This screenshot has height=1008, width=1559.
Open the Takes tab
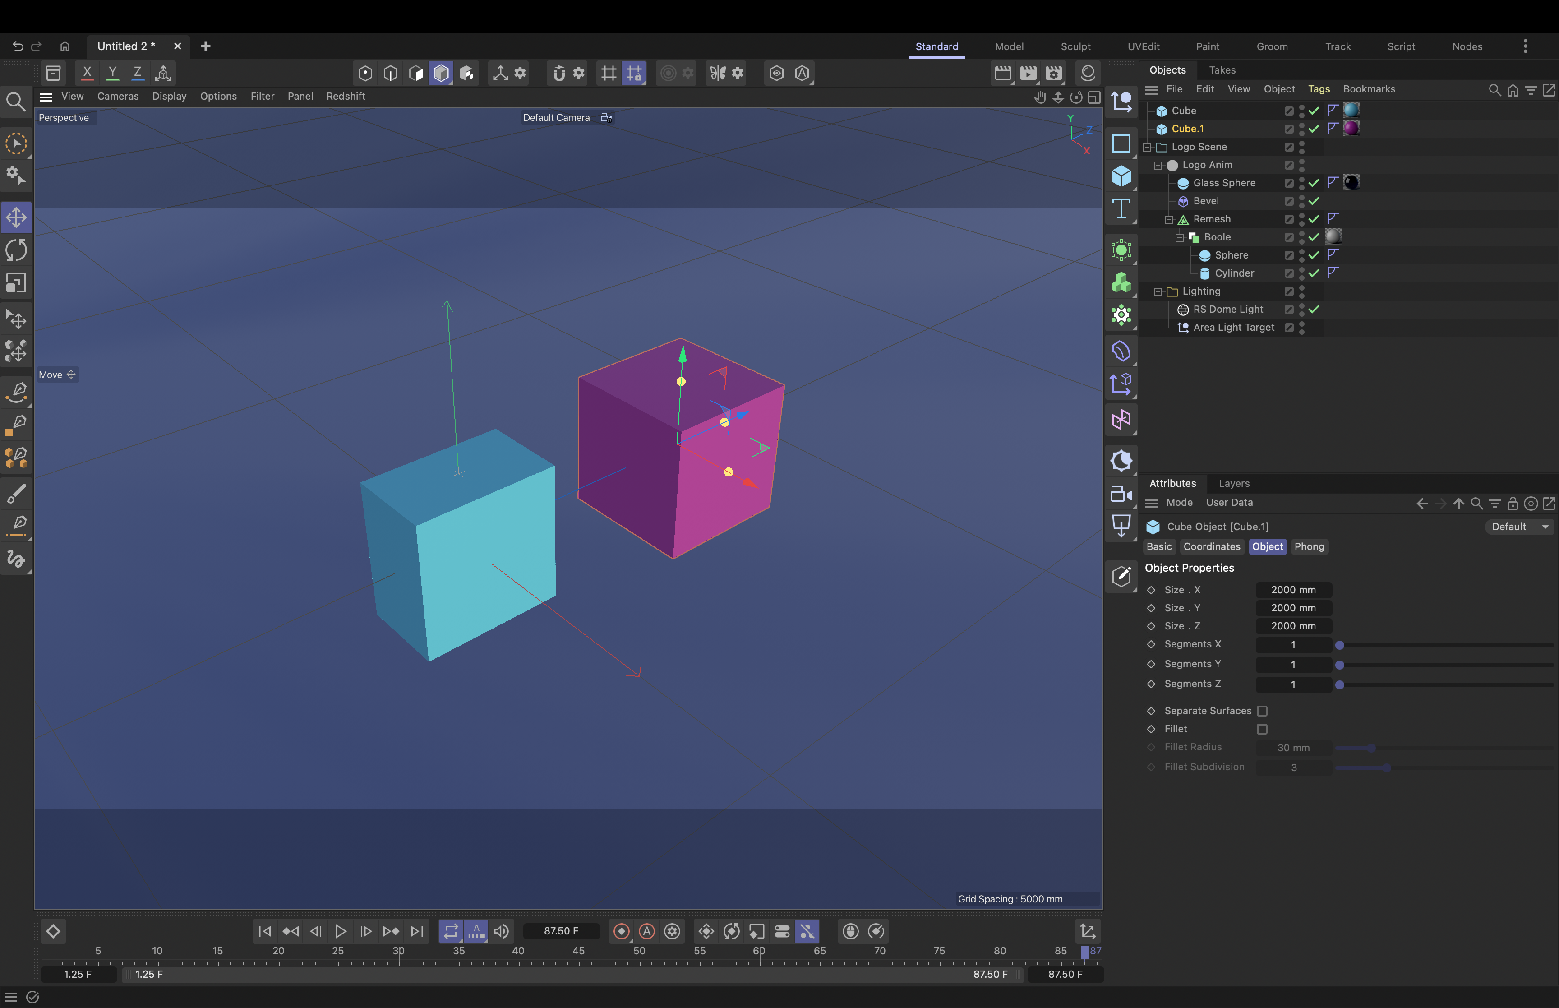pos(1222,70)
